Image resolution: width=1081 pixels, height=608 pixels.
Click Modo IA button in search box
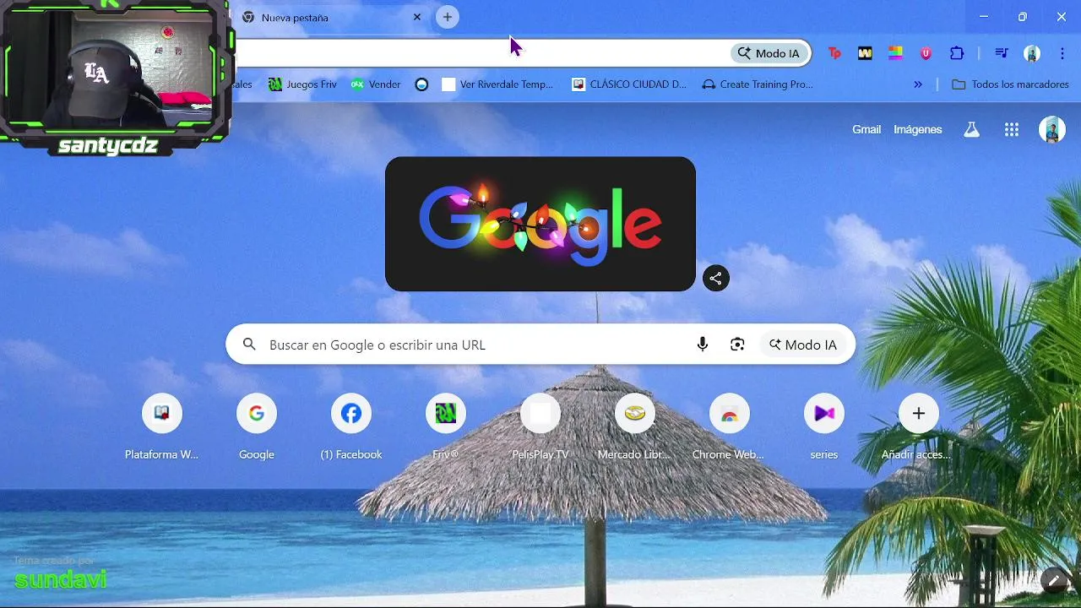(x=803, y=345)
